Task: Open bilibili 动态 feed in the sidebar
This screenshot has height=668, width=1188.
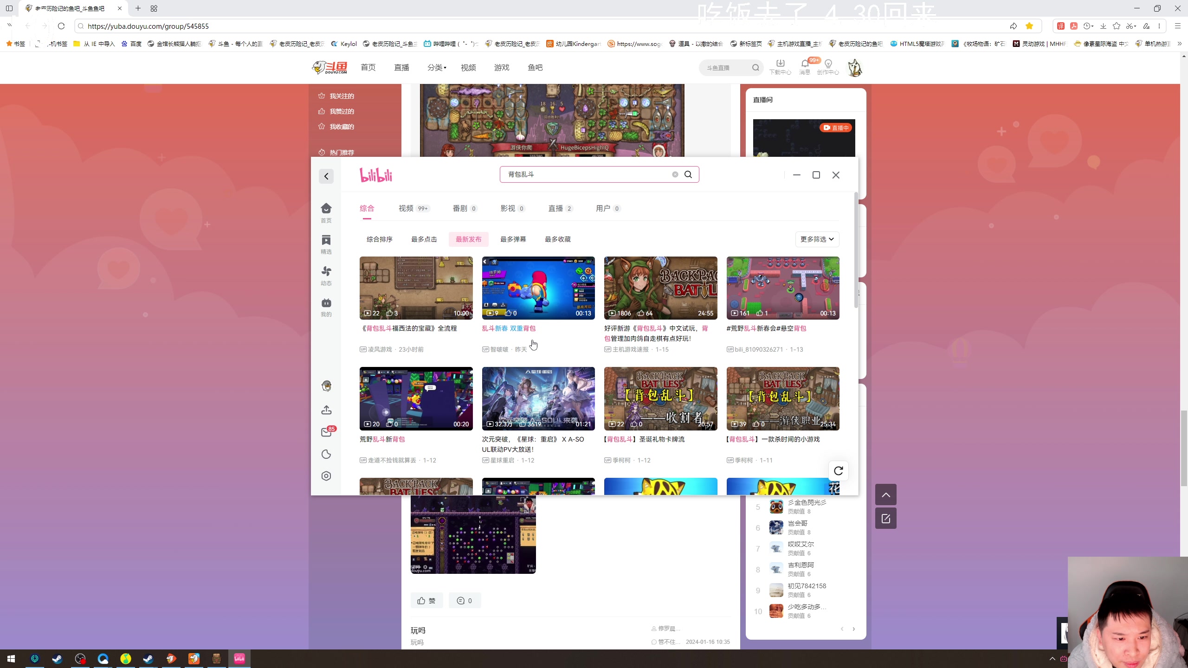Action: coord(326,276)
